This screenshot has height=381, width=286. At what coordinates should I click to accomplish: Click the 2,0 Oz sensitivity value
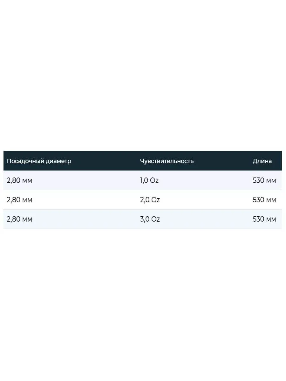coord(150,200)
